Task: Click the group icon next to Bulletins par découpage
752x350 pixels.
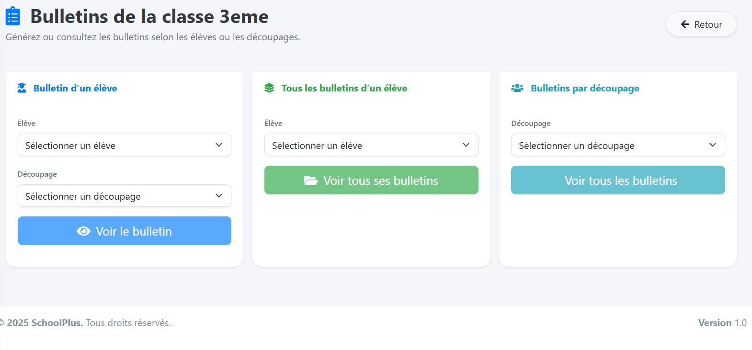Action: click(517, 88)
